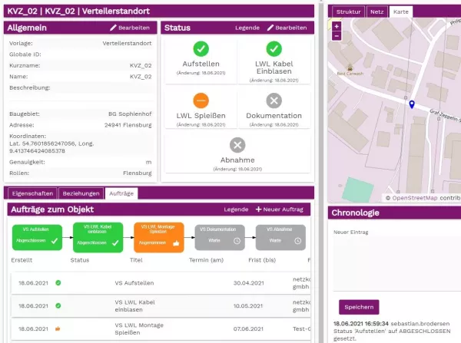This screenshot has height=343, width=461.
Task: Zoom in on the map
Action: (x=337, y=26)
